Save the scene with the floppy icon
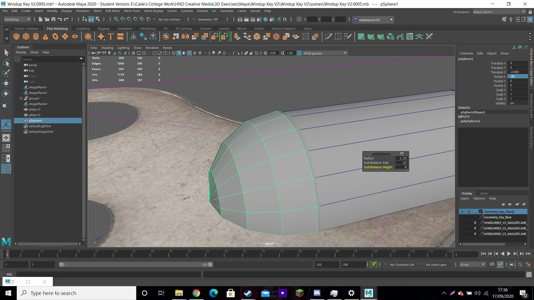Viewport: 534px width, 300px height. [x=53, y=19]
